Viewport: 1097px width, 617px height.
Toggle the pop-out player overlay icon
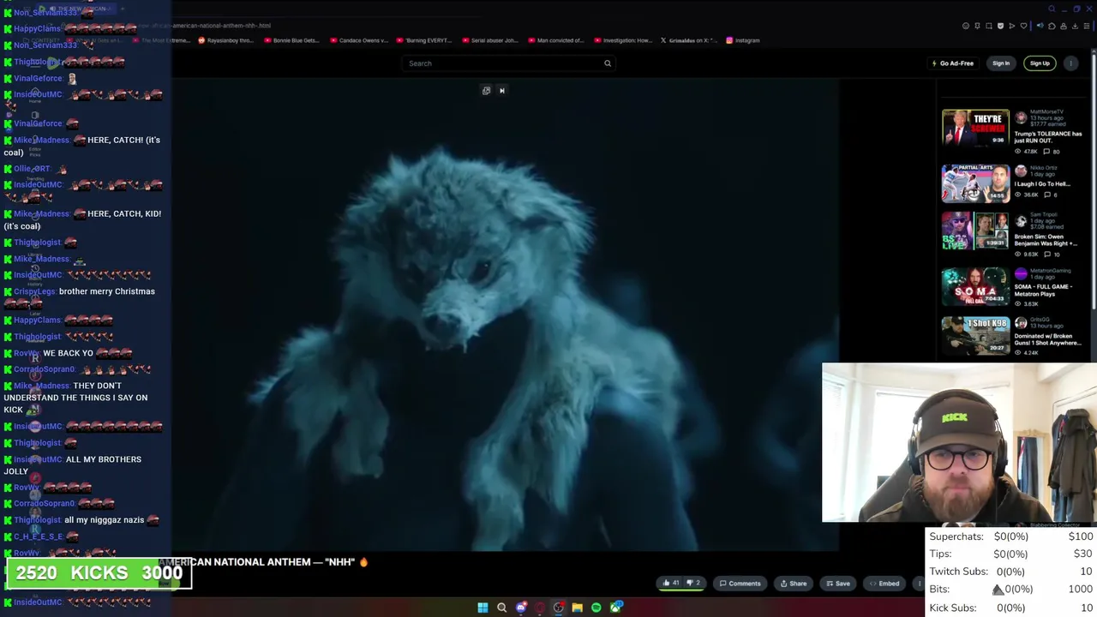pos(486,91)
